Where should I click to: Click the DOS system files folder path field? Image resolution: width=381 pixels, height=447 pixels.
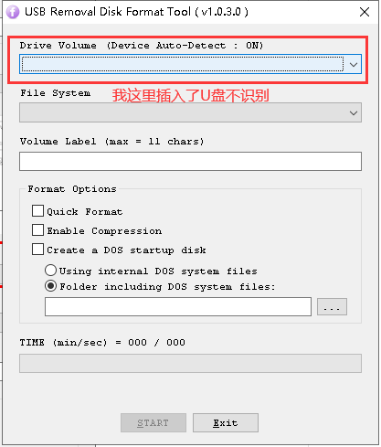click(178, 306)
